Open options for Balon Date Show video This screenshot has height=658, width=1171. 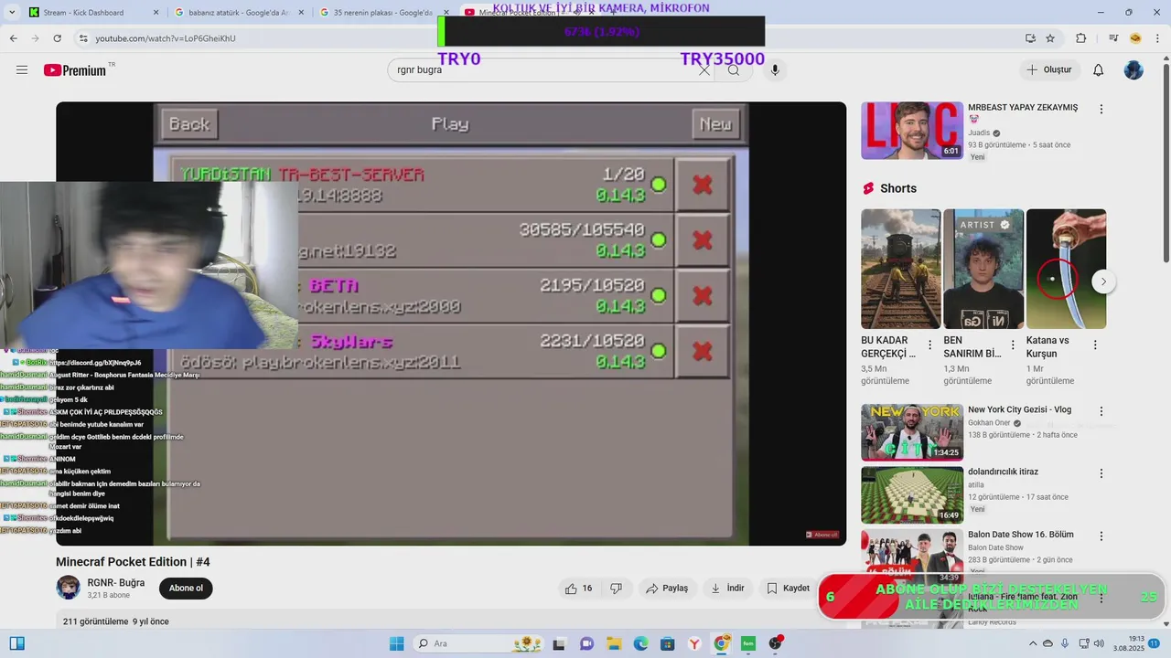point(1101,536)
